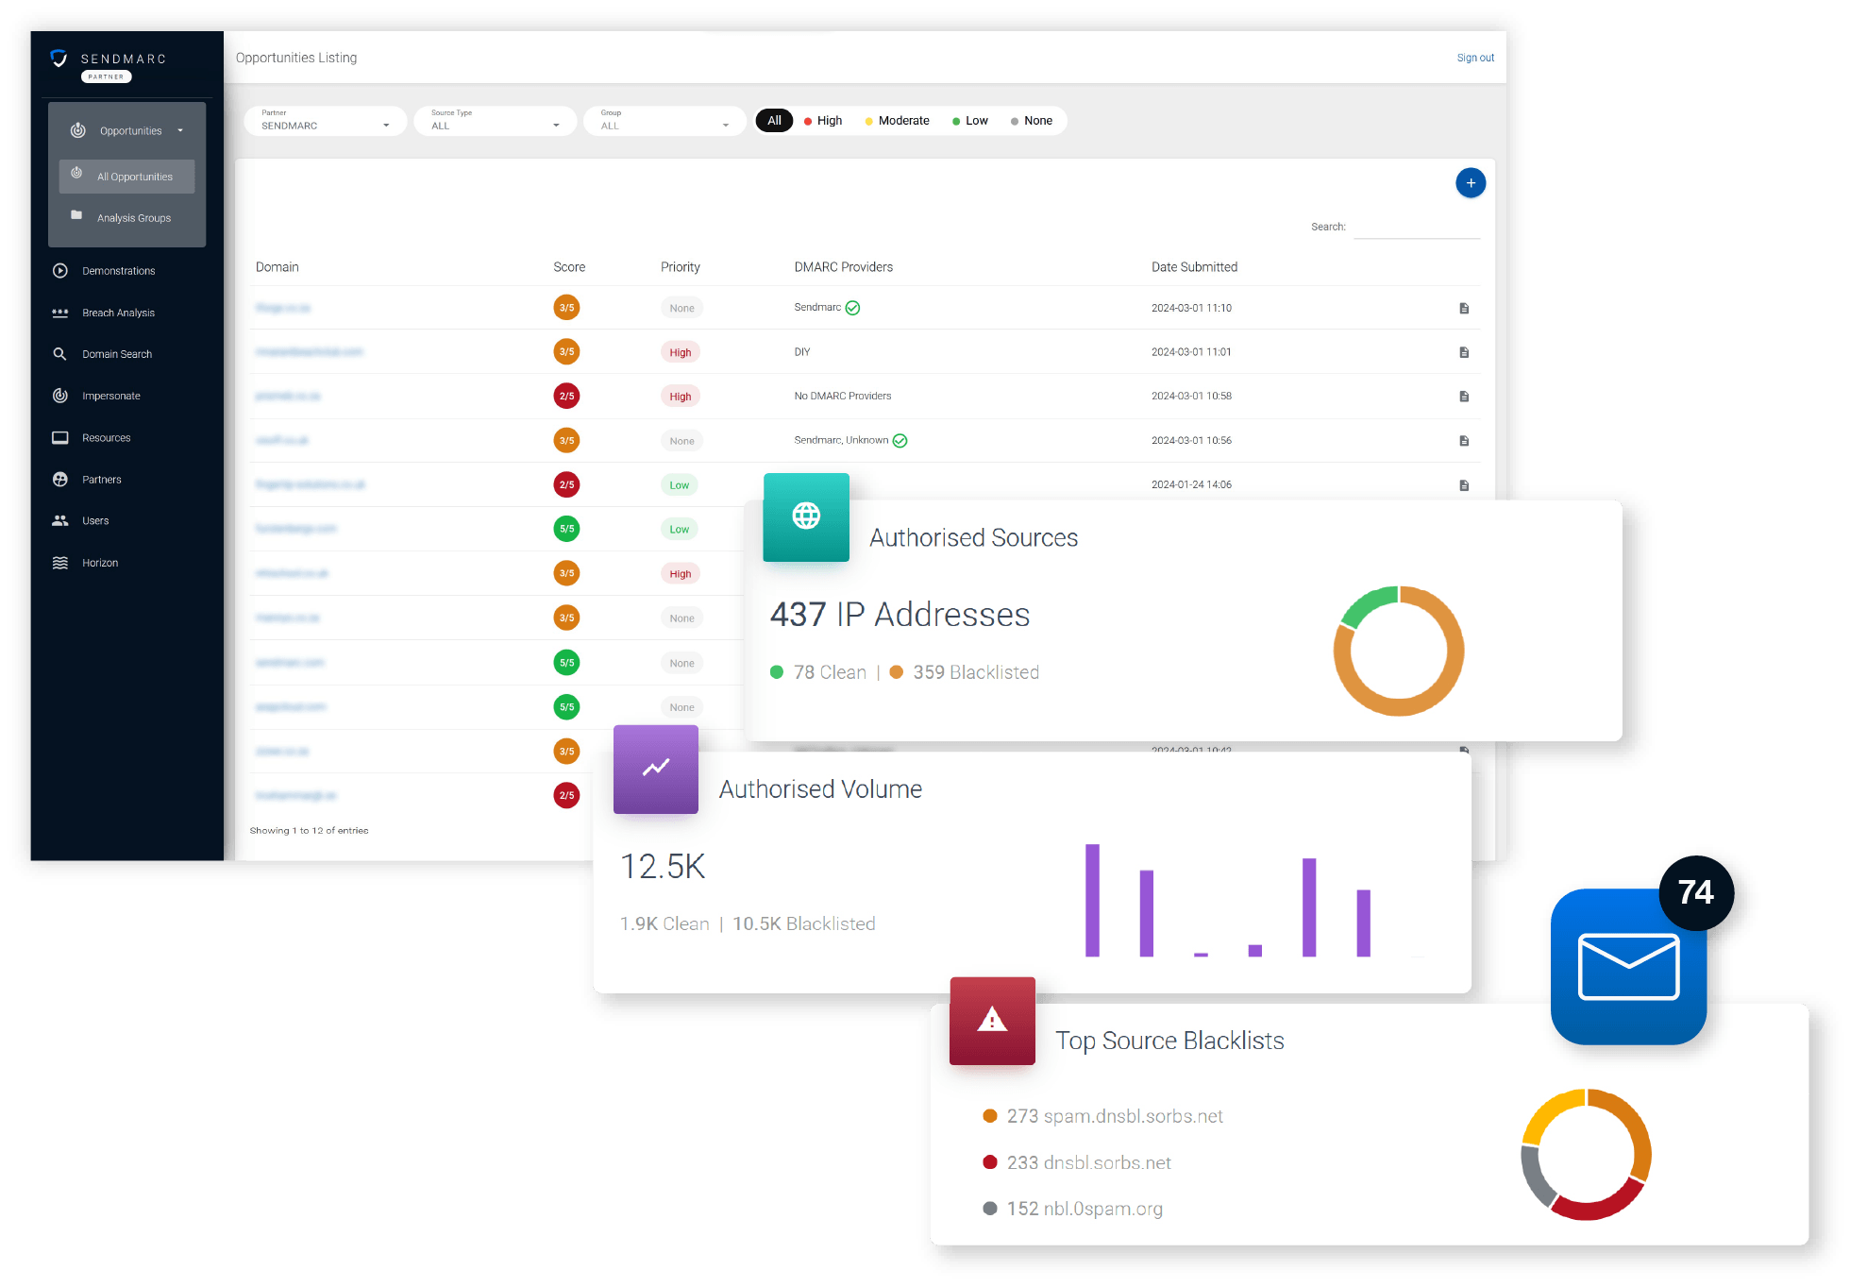Select the Analysis Groups menu item
The height and width of the screenshot is (1287, 1850).
pos(131,216)
